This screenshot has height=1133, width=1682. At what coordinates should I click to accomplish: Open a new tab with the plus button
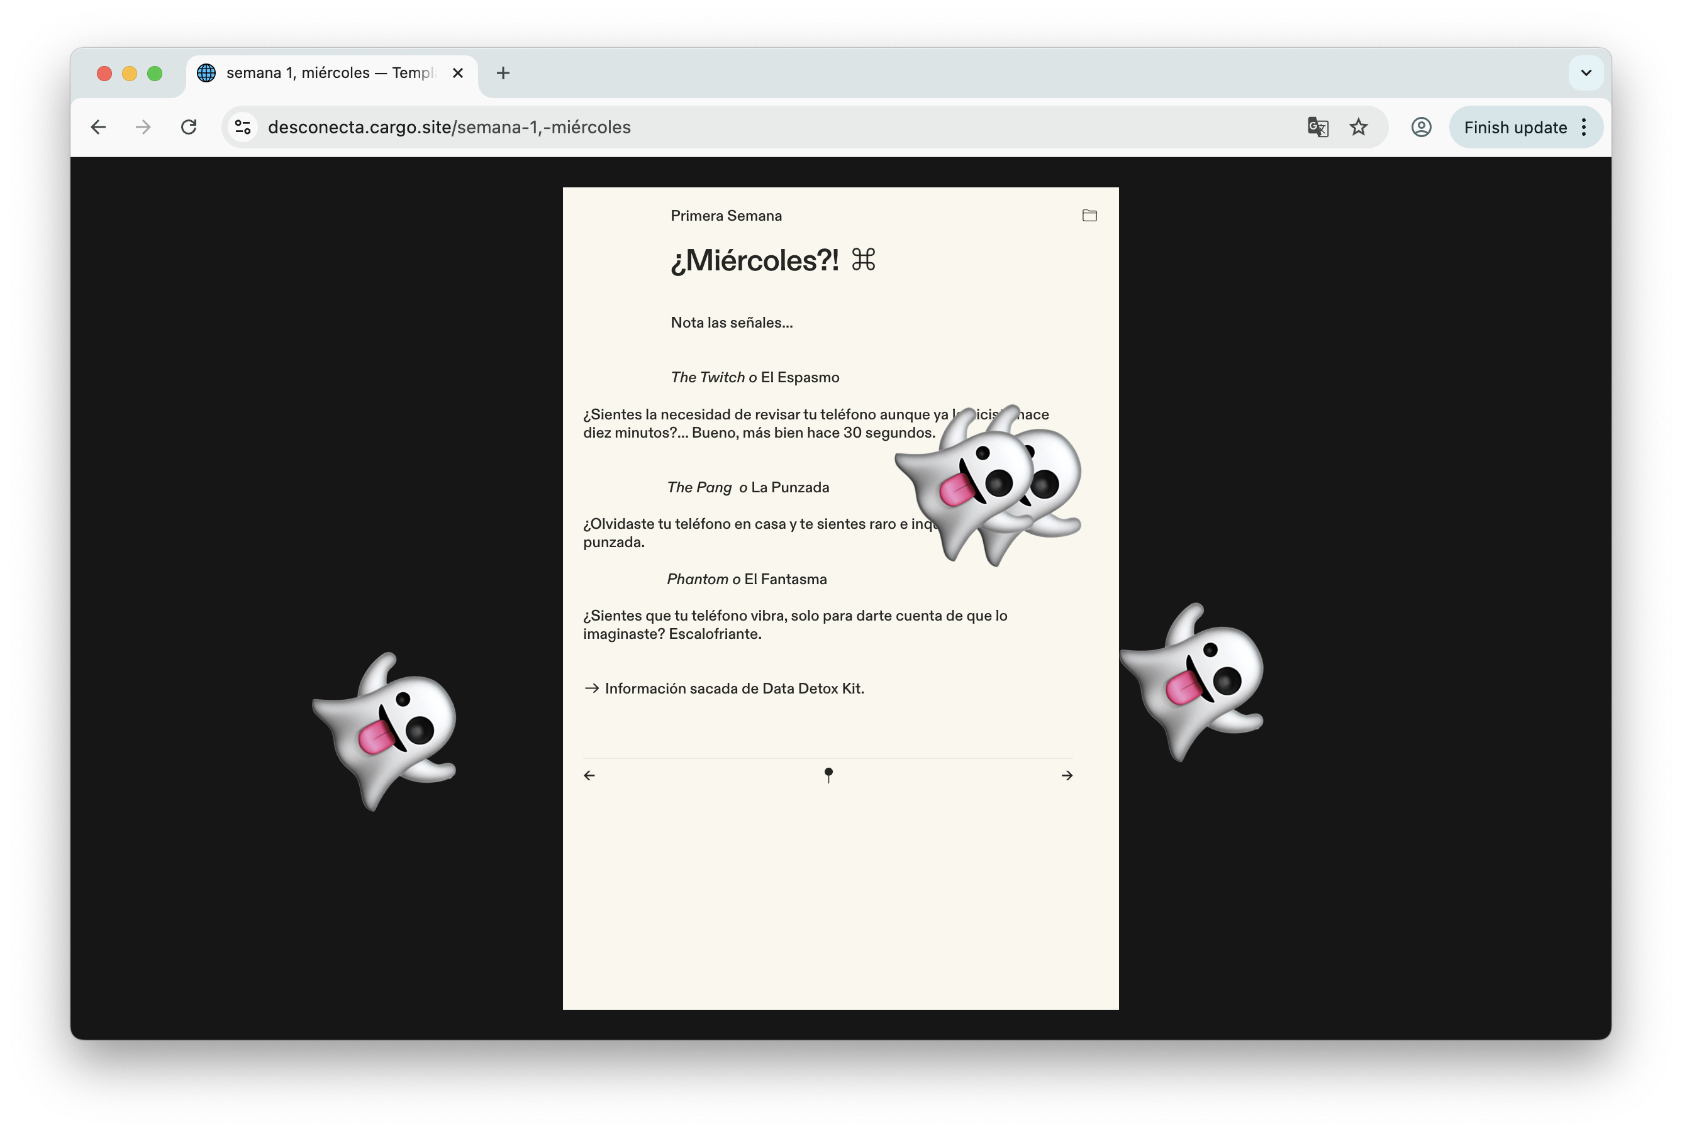[x=503, y=73]
